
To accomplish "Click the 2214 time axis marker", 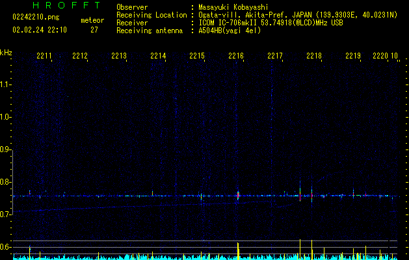I will pos(158,56).
